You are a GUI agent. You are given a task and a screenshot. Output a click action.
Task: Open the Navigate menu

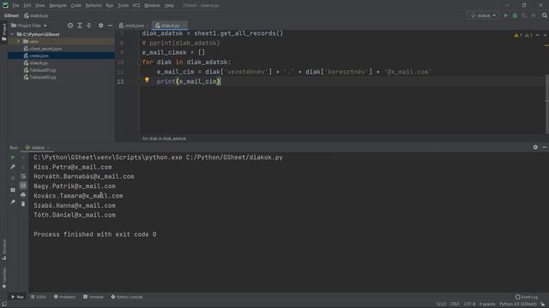tap(57, 5)
